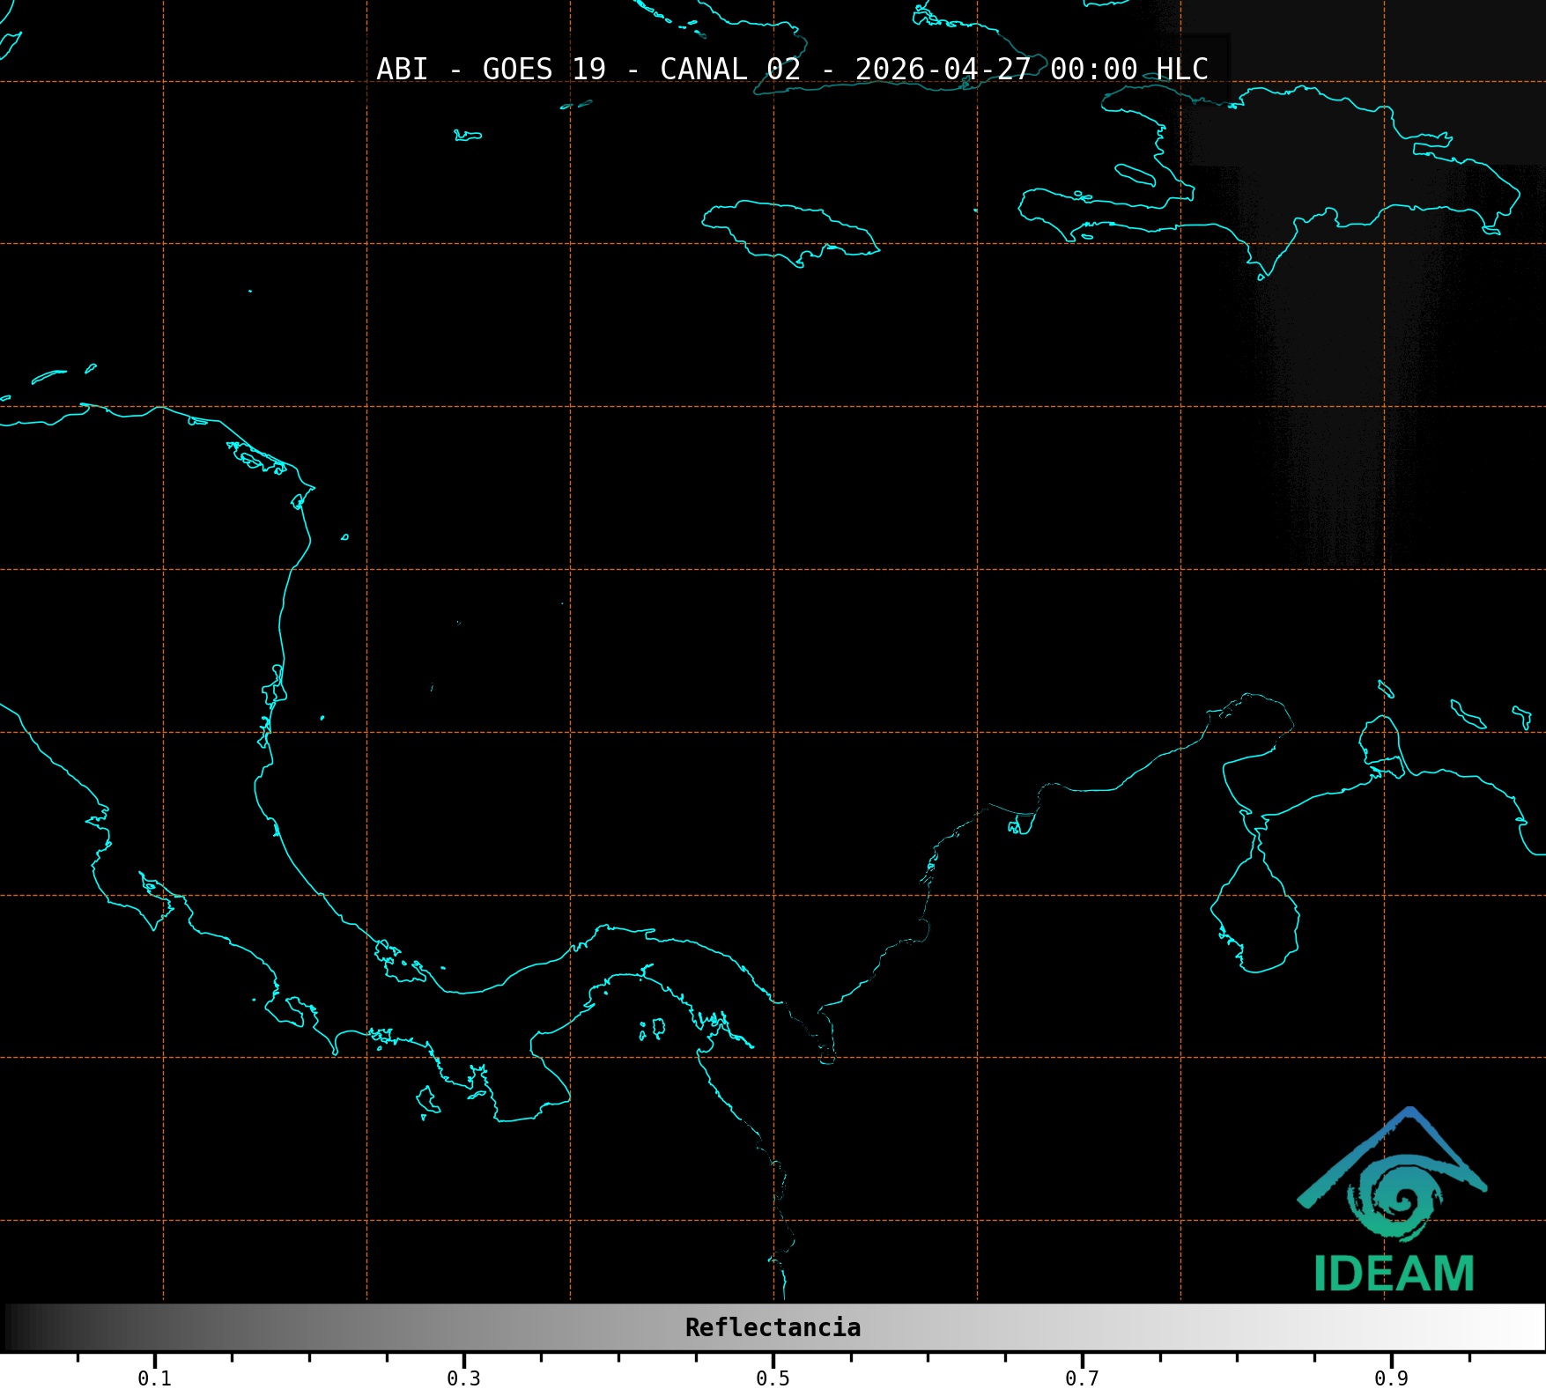Screen dimensions: 1546x1389
Task: Click the 0.9 tick label on colorbar
Action: pos(1391,1378)
